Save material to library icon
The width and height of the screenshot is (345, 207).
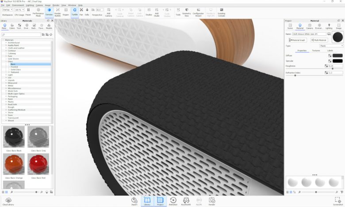click(x=329, y=34)
